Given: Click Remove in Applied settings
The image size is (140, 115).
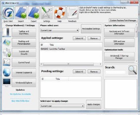Looking at the screenshot, I should pos(94,38).
